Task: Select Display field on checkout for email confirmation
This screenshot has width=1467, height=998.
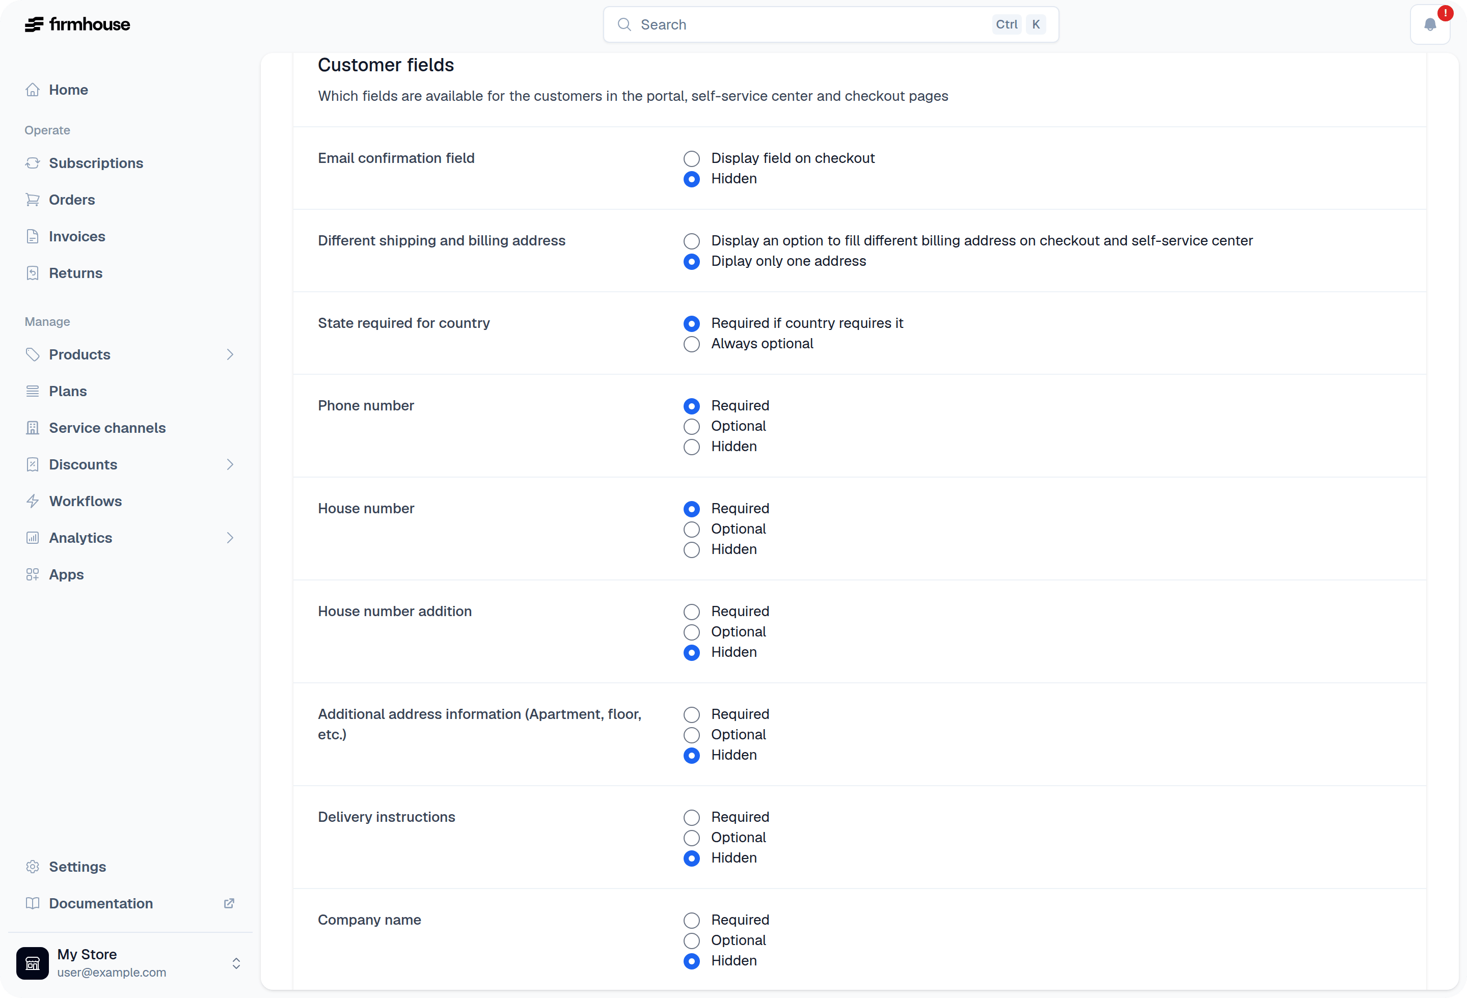Action: [x=692, y=158]
